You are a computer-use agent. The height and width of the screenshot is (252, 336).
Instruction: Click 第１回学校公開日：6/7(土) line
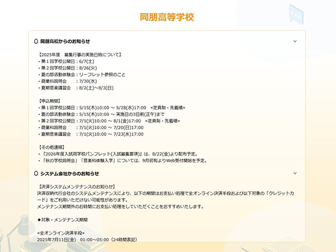[66, 61]
